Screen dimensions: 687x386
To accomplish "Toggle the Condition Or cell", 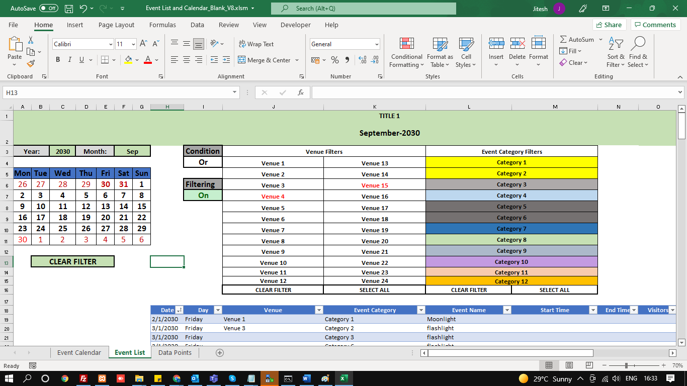I will (203, 162).
